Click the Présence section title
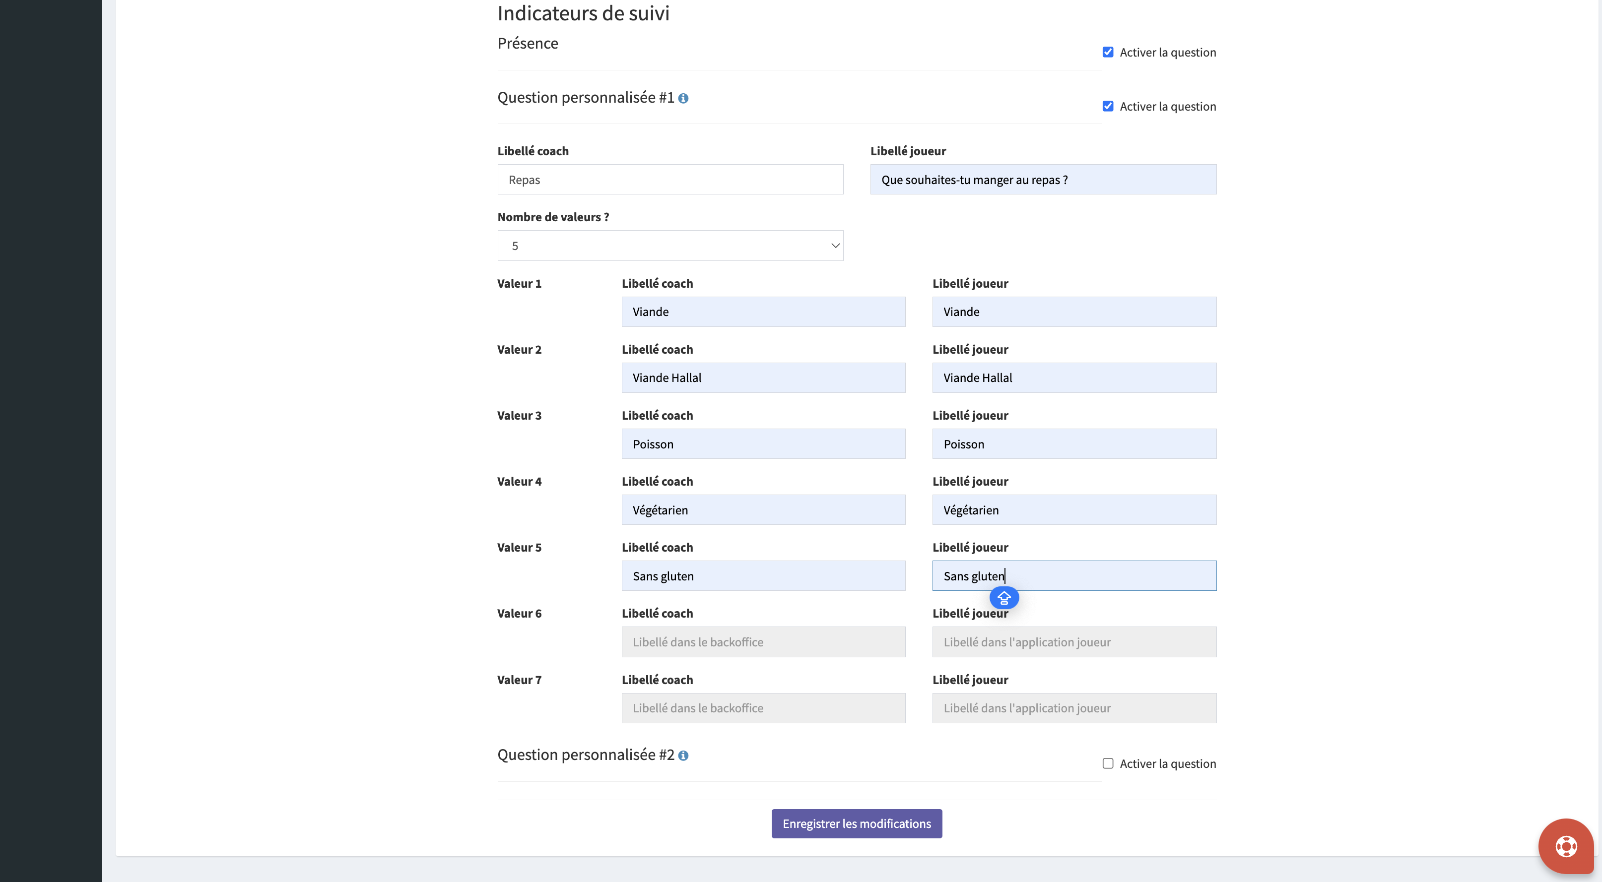1602x882 pixels. 528,44
